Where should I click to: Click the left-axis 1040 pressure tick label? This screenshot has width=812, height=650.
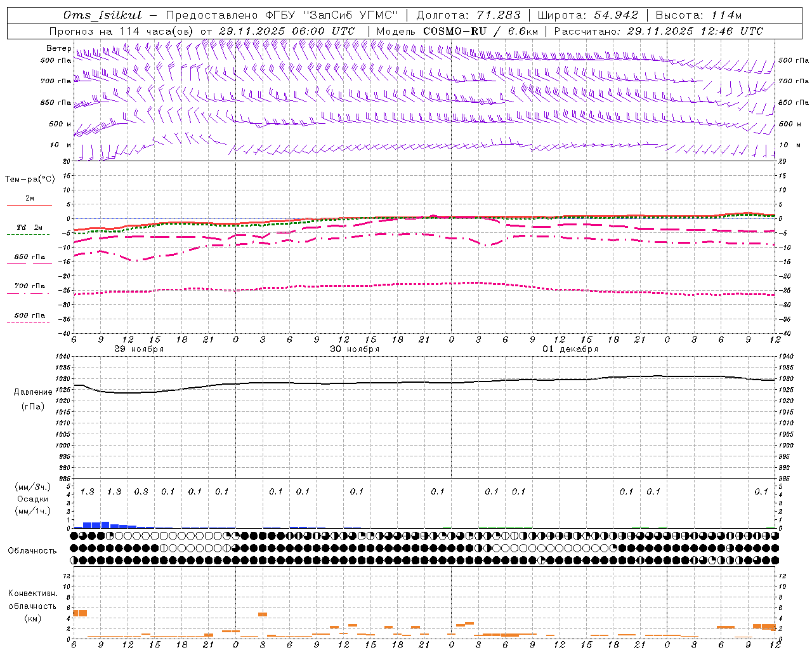click(63, 357)
